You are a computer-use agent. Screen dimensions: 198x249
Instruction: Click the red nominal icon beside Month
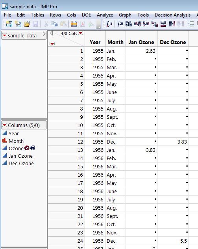(x=5, y=140)
